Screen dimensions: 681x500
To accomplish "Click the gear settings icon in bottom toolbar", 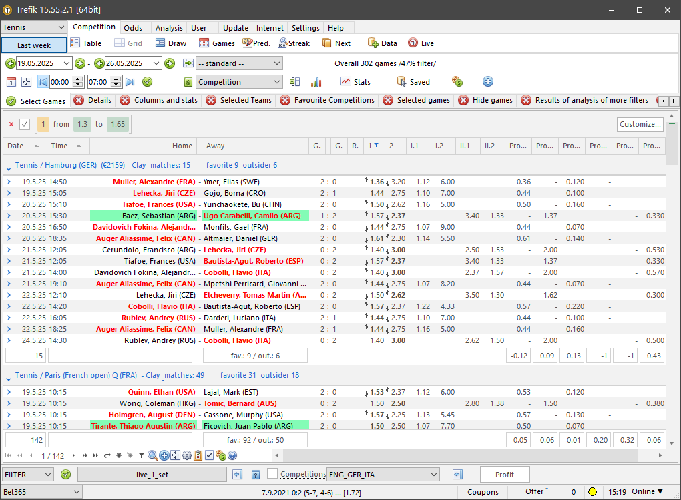I will pos(187,455).
